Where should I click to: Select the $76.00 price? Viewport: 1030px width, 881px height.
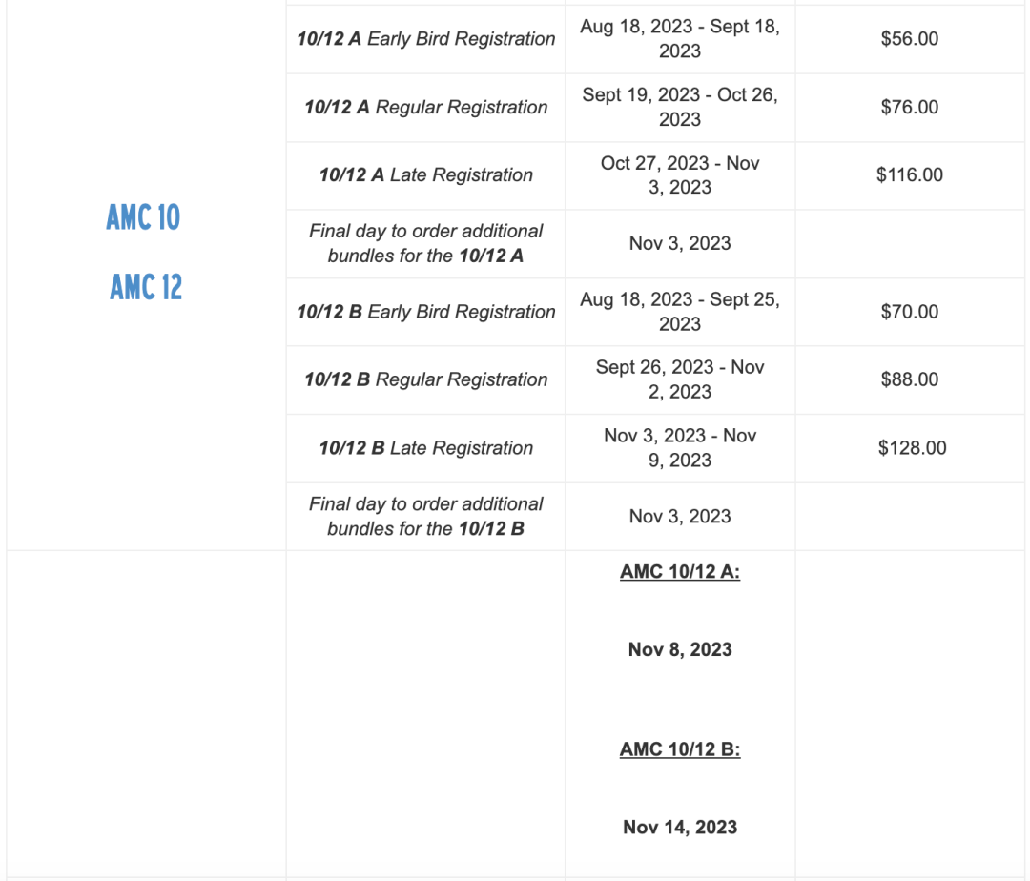tap(910, 108)
